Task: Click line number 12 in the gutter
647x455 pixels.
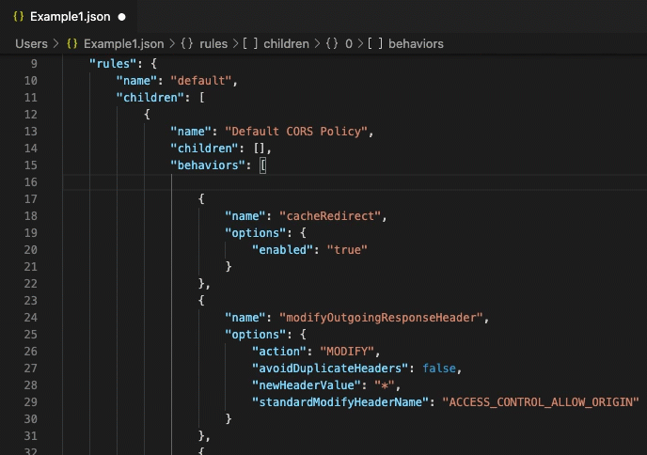Action: 30,115
